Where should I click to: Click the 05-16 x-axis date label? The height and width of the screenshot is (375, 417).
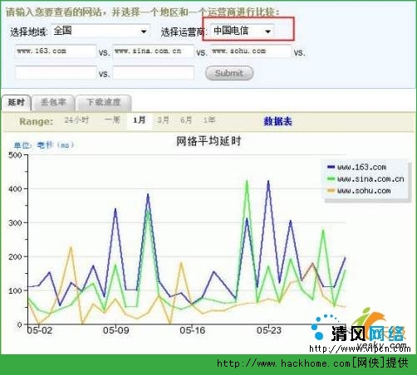click(193, 330)
